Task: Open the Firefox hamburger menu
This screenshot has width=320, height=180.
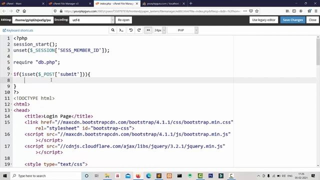Action: (316, 11)
